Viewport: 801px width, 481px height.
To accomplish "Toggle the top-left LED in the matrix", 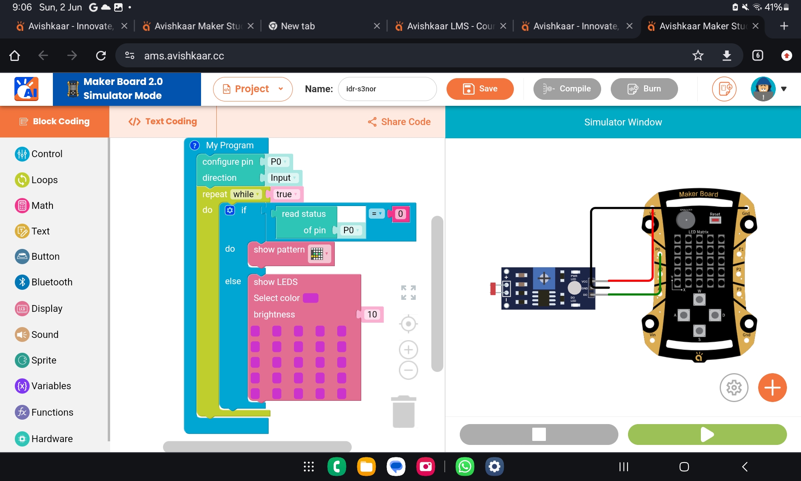I will [255, 331].
